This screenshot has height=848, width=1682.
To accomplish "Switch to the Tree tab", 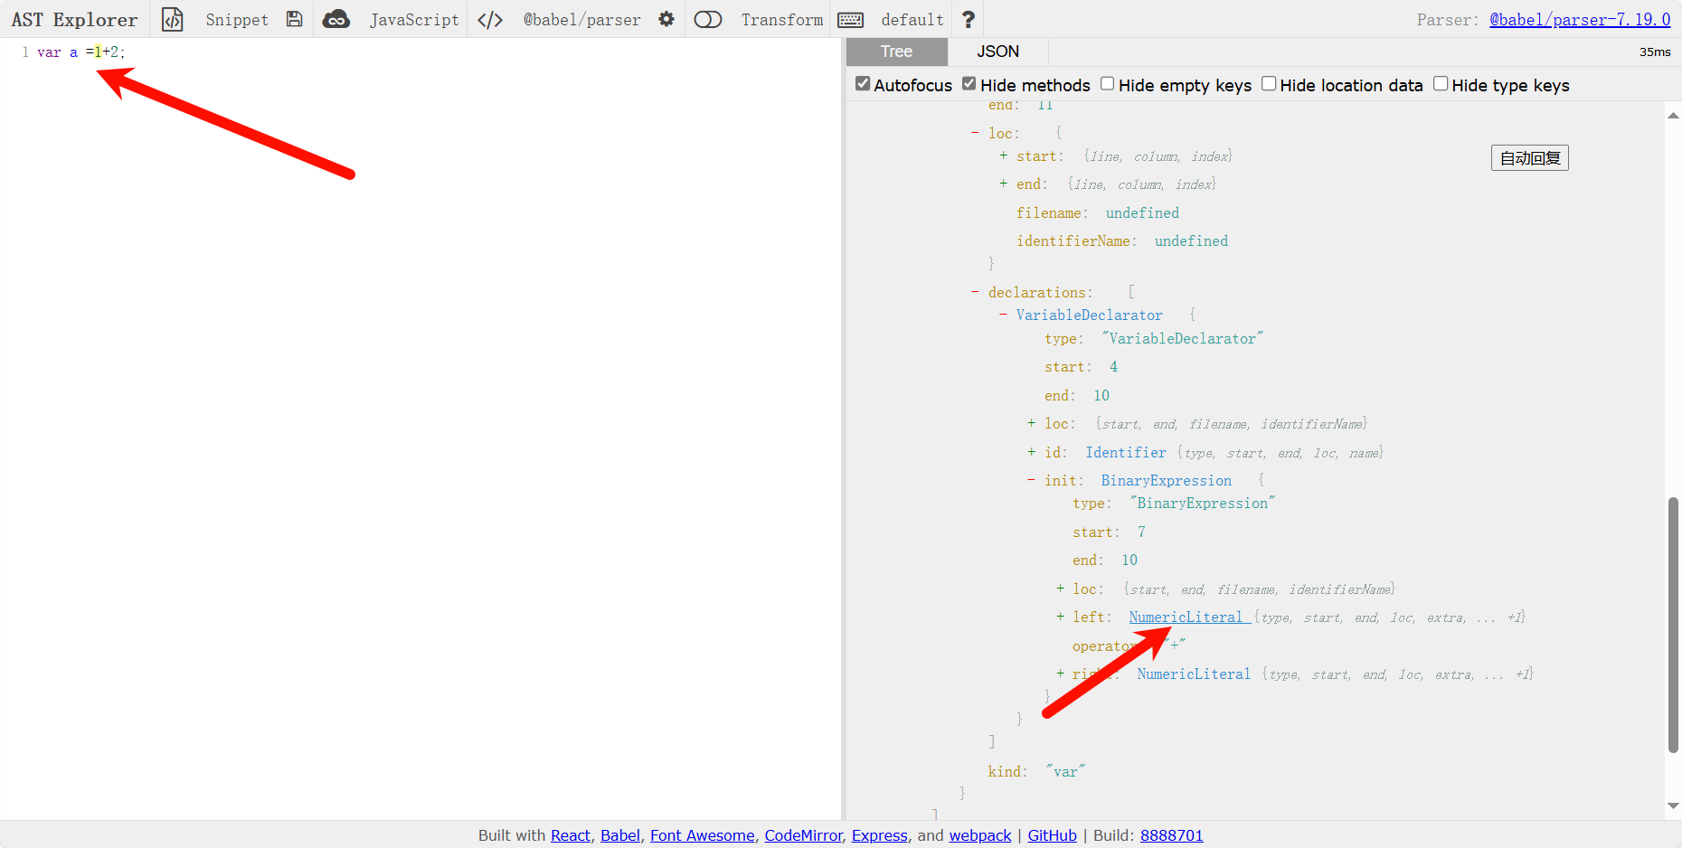I will (897, 52).
